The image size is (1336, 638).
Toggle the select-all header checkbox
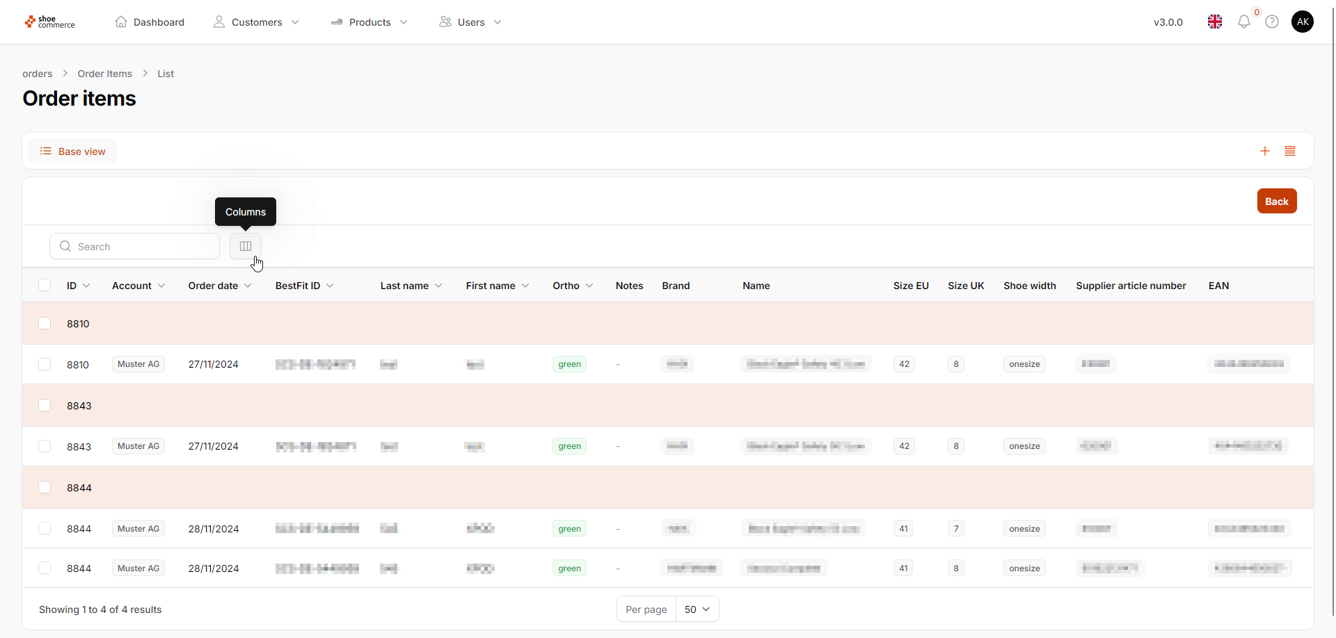(x=45, y=285)
